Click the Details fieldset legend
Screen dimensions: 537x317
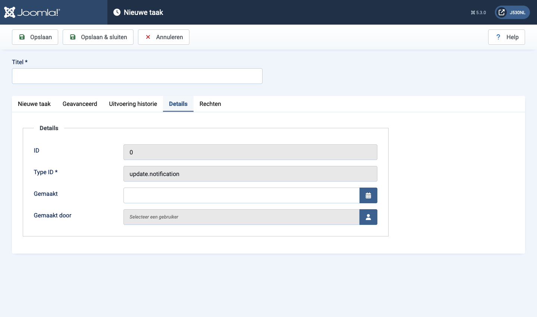pyautogui.click(x=49, y=128)
